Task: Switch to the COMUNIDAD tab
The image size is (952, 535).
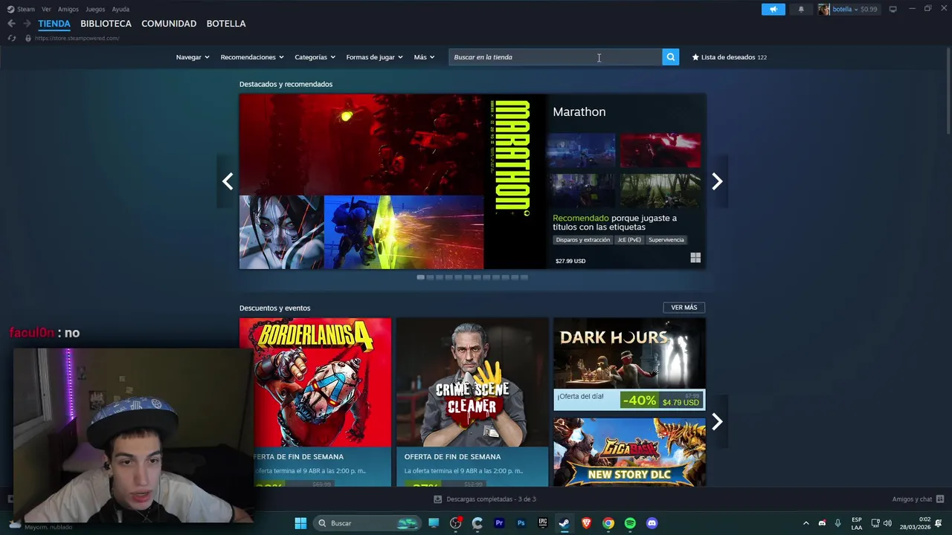Action: click(x=169, y=24)
